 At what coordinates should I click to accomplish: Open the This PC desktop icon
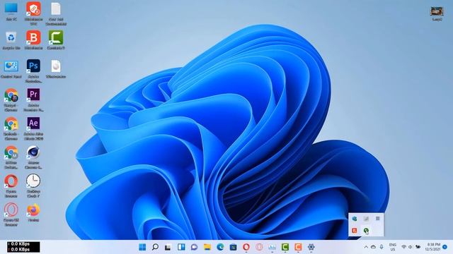coord(11,11)
